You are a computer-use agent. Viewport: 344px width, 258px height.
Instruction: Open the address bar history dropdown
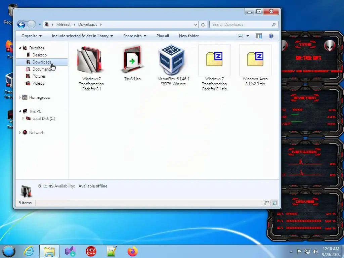[x=196, y=25]
